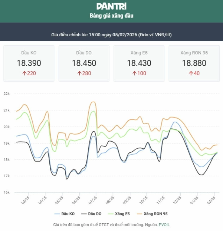Click the up arrow on Xăng RON 95
The image size is (223, 231).
click(x=191, y=73)
